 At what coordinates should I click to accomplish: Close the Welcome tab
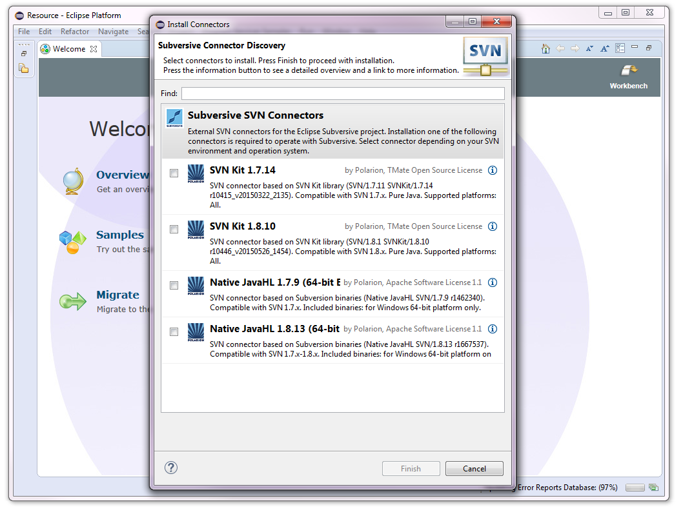point(94,49)
